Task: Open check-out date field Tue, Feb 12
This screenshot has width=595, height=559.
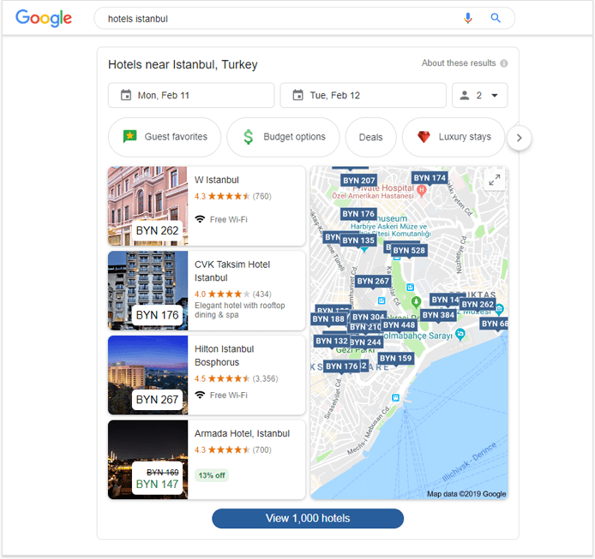Action: [363, 95]
